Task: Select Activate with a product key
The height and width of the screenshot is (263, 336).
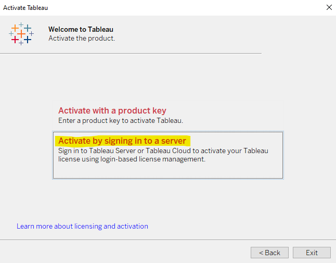Action: pyautogui.click(x=112, y=111)
